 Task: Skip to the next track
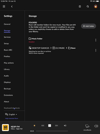(57, 126)
